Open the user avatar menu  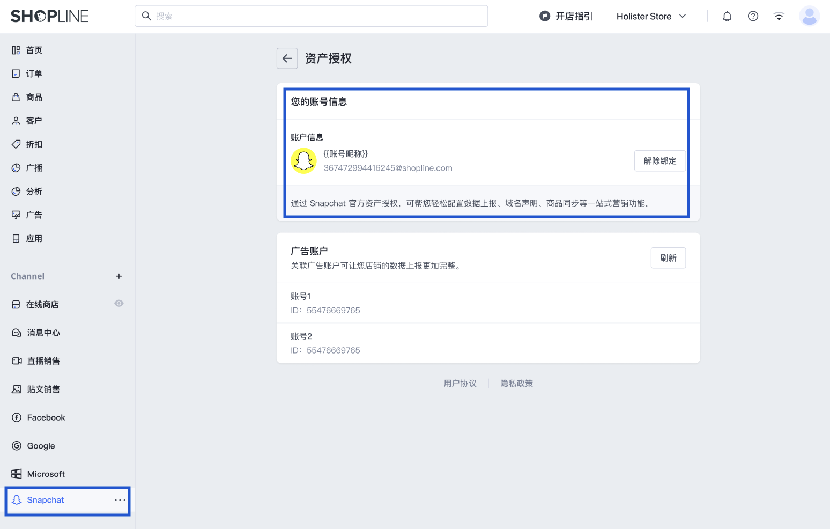pyautogui.click(x=809, y=16)
